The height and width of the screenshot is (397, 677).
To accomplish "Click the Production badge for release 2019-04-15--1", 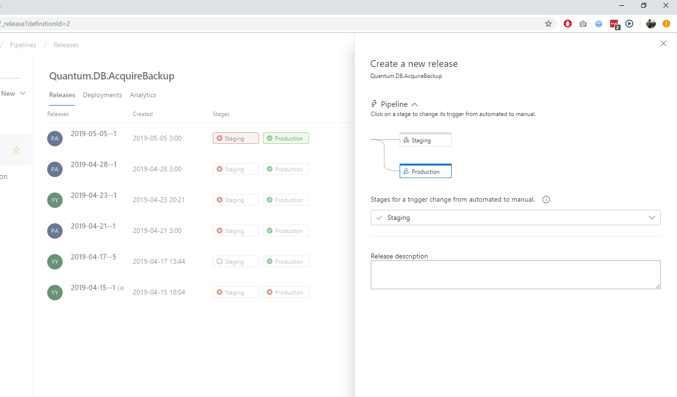I will pyautogui.click(x=286, y=293).
